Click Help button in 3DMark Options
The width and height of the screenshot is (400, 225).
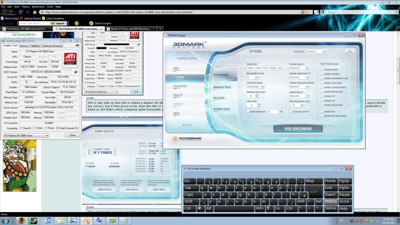click(350, 51)
